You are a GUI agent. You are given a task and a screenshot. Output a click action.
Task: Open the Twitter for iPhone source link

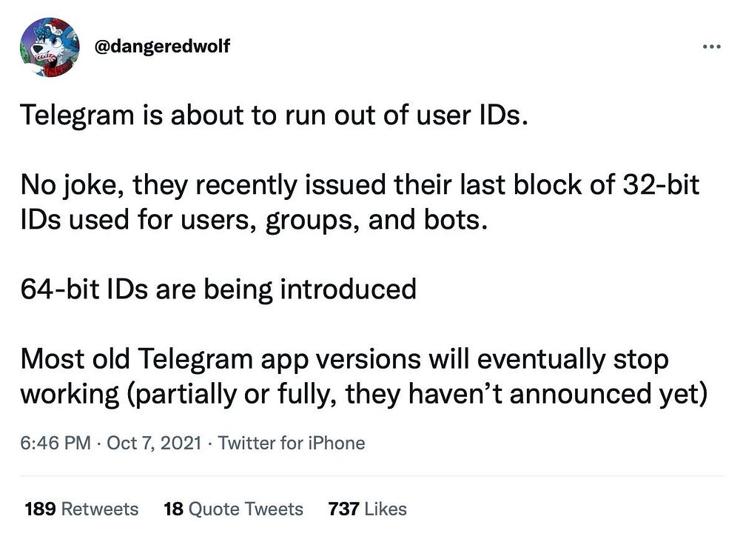click(x=291, y=443)
